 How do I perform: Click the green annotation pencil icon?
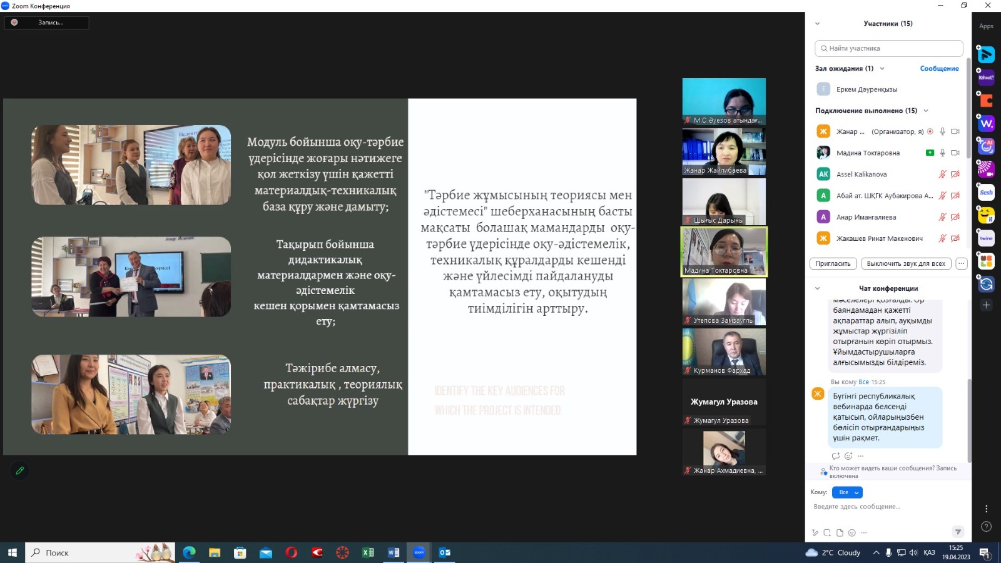(20, 470)
